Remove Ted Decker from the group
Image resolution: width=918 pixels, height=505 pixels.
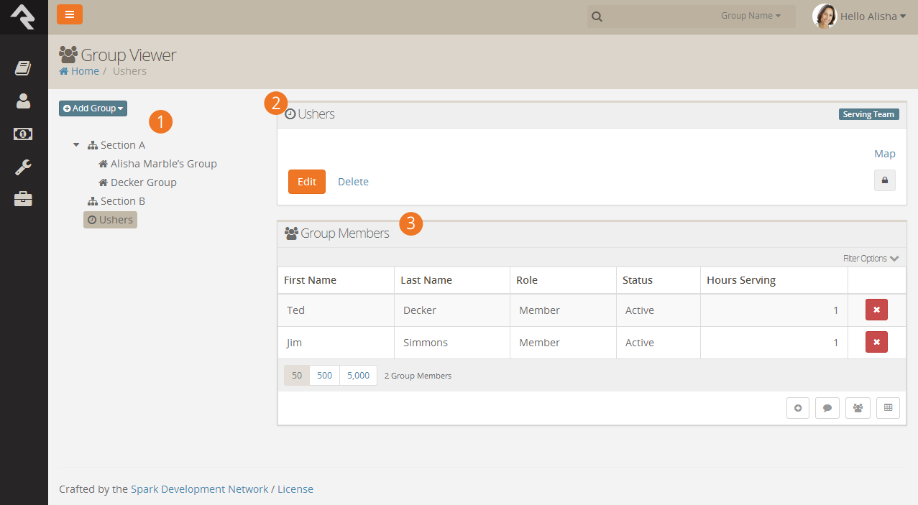pos(876,310)
